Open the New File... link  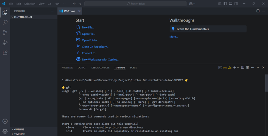[88, 27]
